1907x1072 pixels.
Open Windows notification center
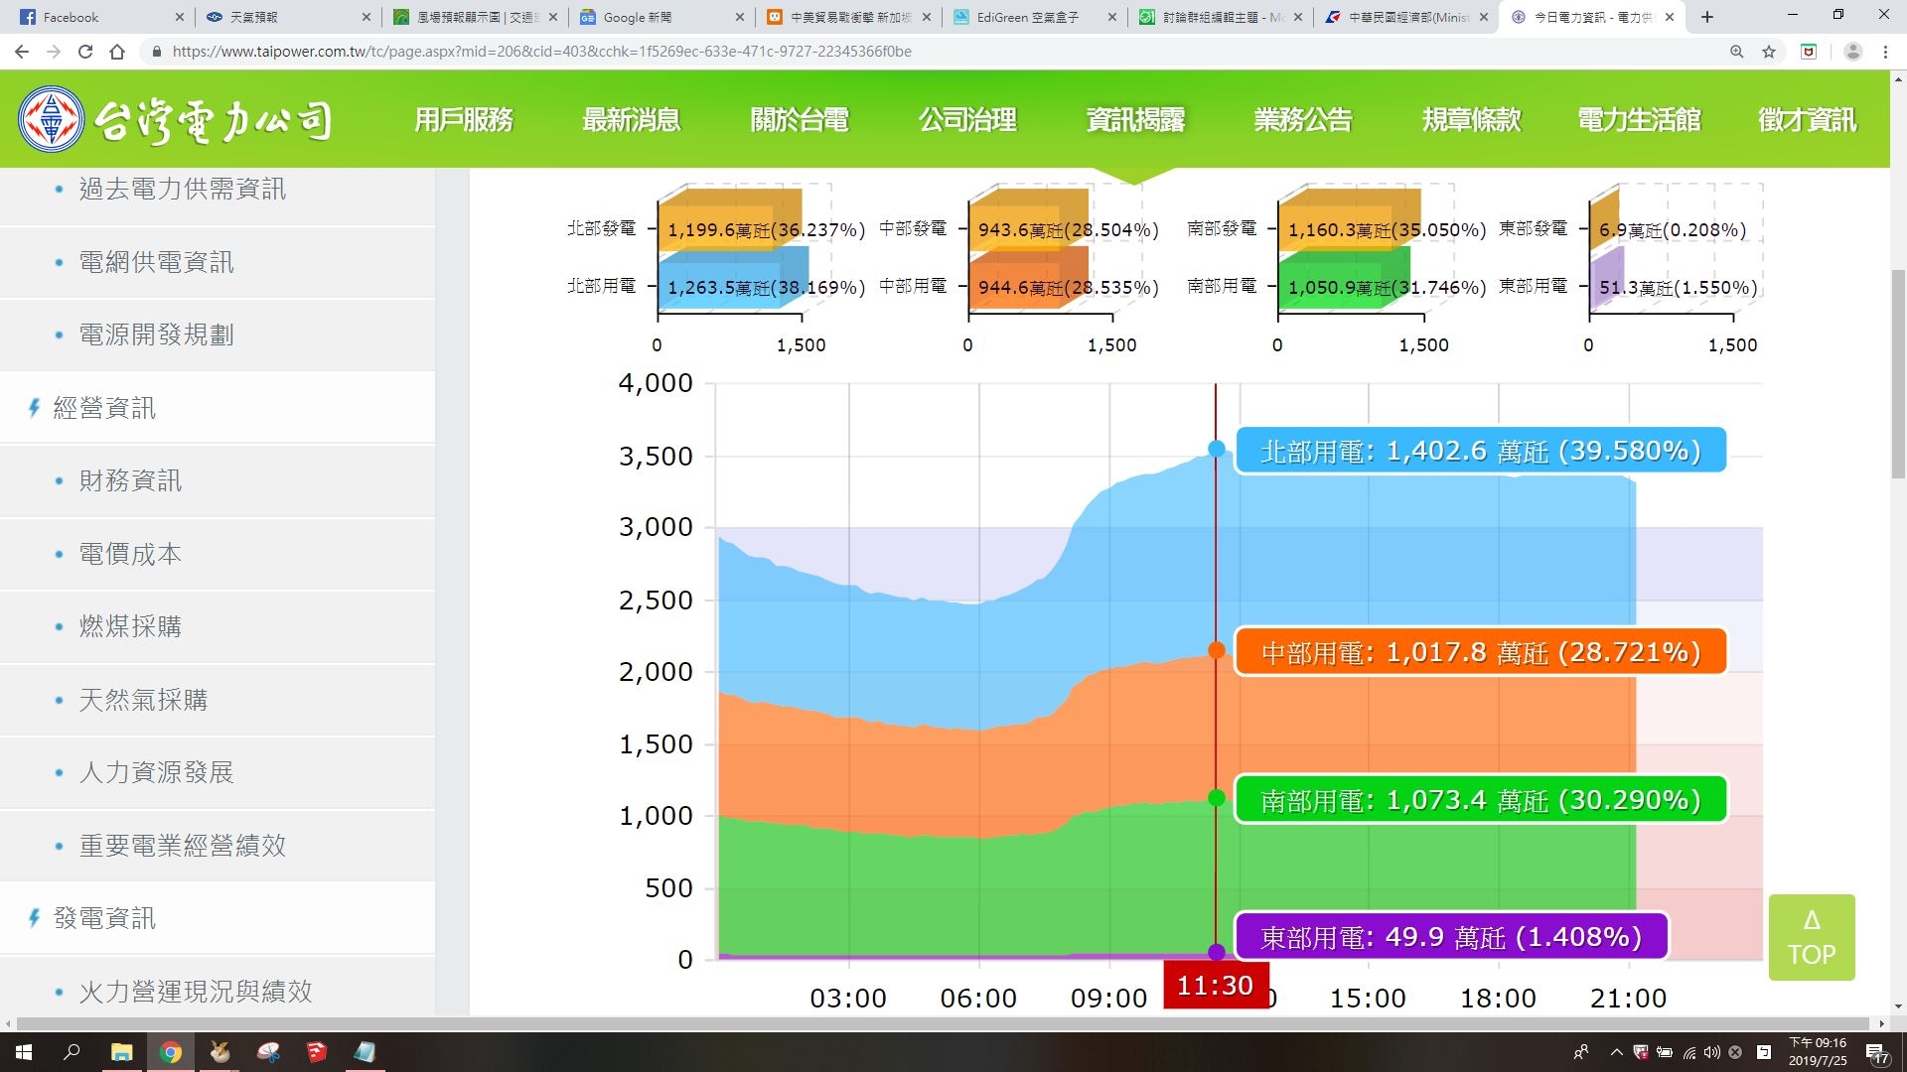1877,1053
